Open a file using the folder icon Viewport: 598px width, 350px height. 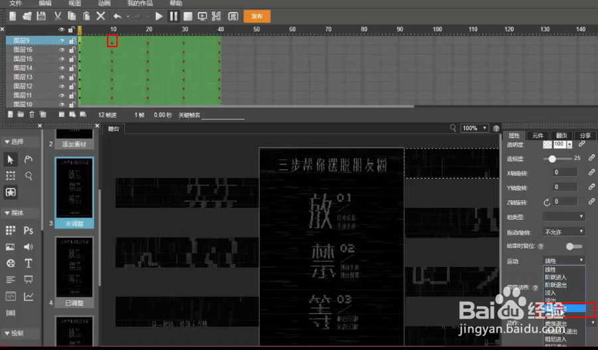pos(27,17)
